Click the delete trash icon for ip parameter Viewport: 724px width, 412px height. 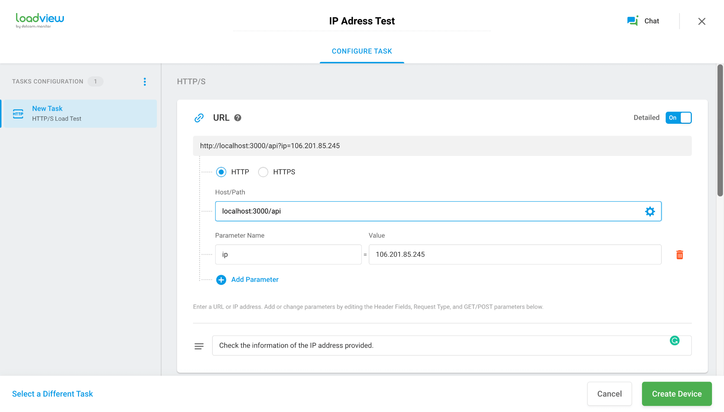680,255
